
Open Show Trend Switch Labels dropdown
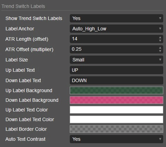point(116,18)
